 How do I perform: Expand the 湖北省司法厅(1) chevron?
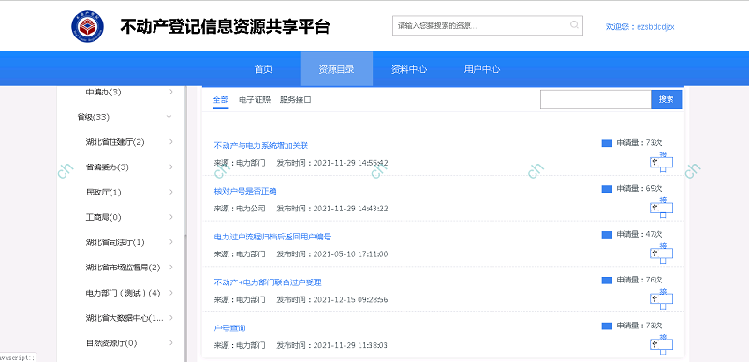click(171, 242)
